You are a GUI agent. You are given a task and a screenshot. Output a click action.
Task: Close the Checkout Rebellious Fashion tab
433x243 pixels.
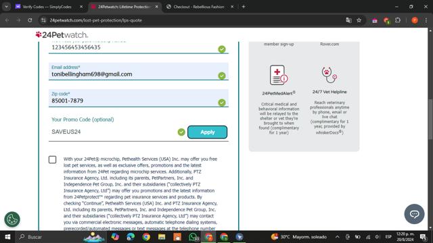pyautogui.click(x=232, y=7)
